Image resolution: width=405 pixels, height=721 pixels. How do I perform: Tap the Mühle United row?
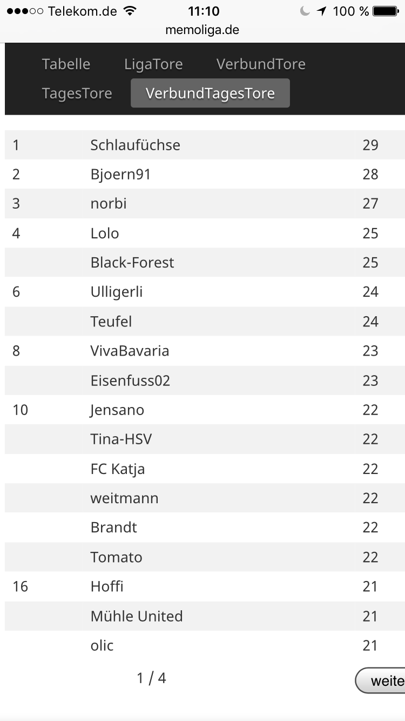[x=205, y=616]
